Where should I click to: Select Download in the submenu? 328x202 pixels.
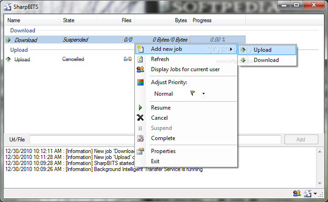pos(267,60)
